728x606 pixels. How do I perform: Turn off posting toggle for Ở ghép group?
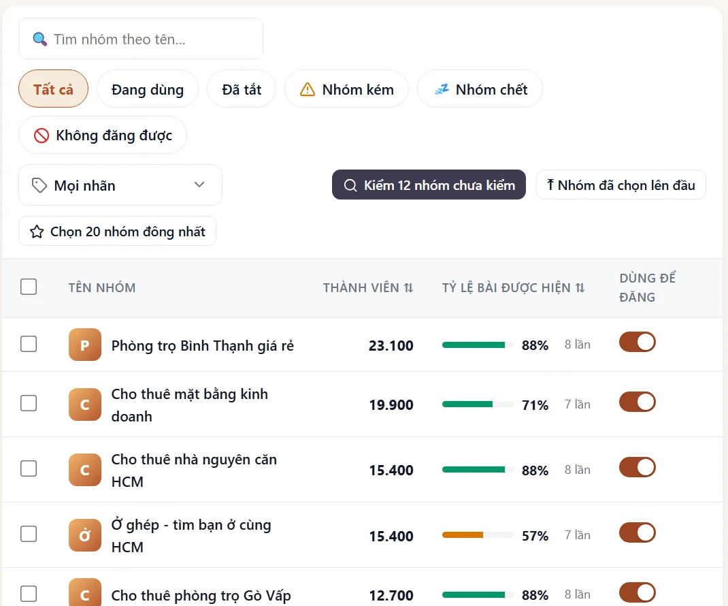(x=638, y=532)
